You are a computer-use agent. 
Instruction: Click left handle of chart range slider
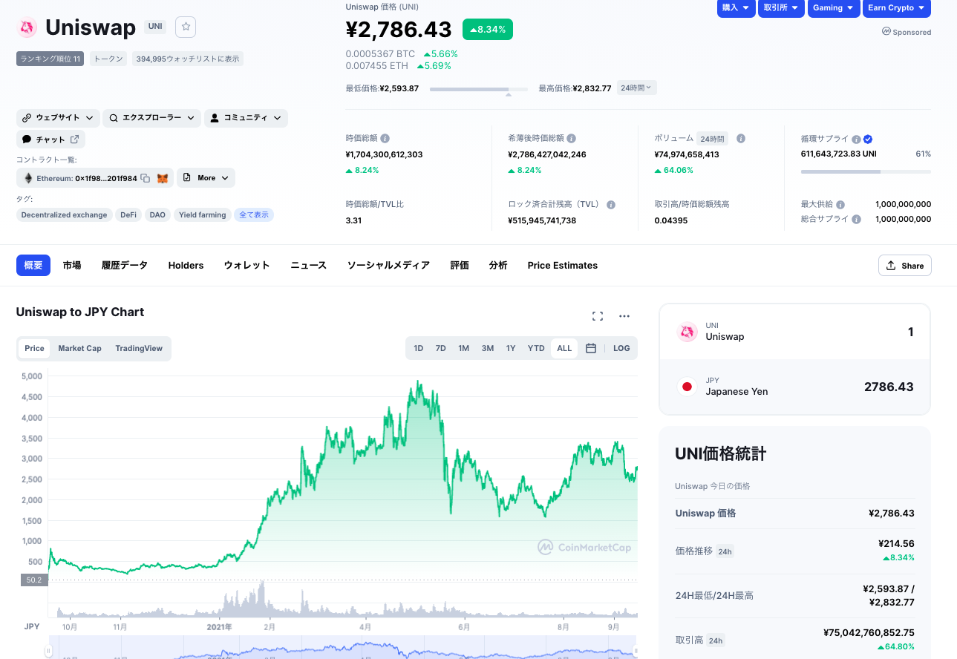tap(49, 652)
